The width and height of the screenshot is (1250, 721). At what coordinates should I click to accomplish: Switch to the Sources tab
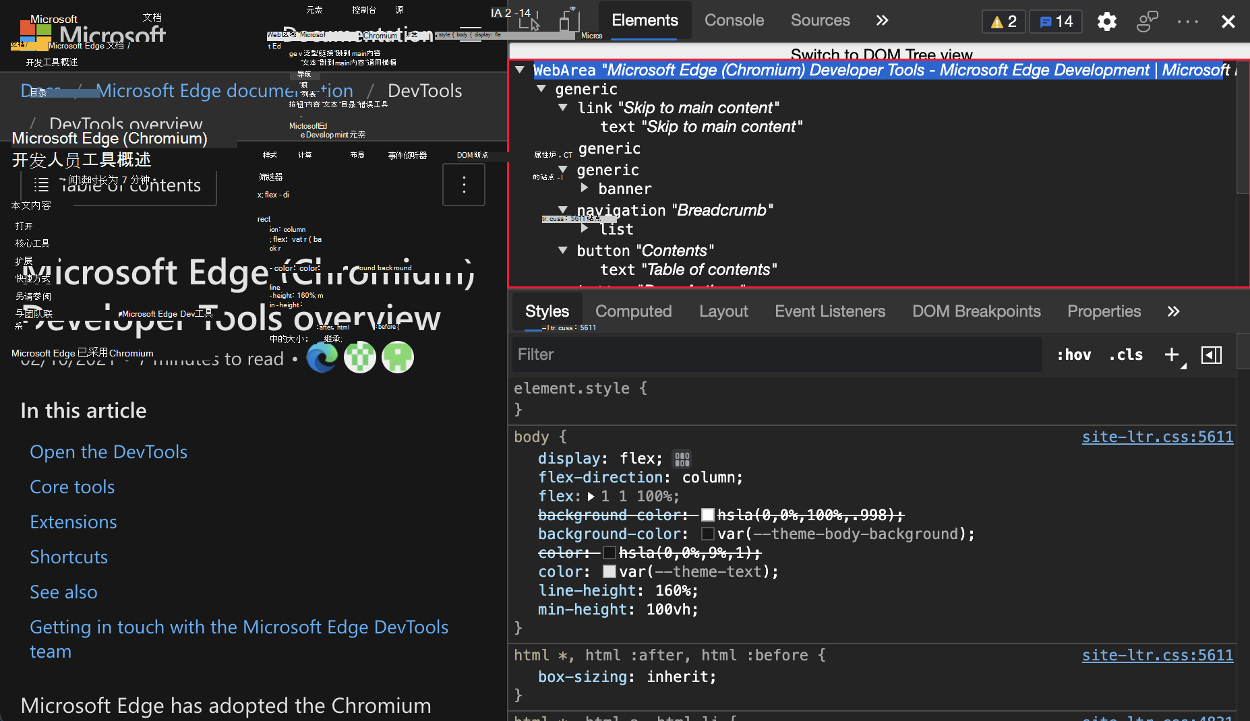coord(820,20)
